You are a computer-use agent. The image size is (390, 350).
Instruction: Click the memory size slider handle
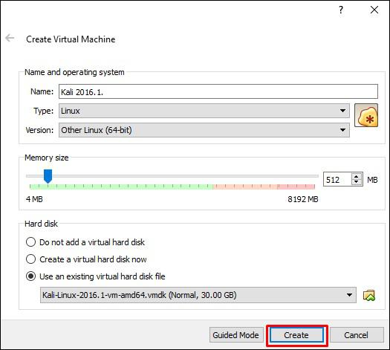48,176
